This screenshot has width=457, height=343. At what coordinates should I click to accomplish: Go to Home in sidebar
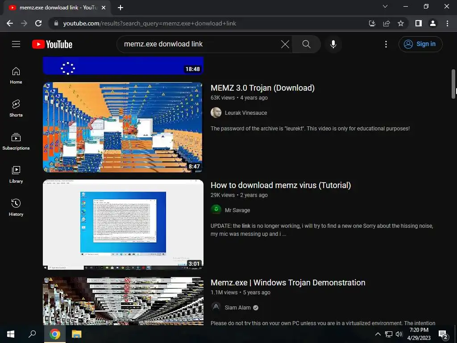click(16, 75)
